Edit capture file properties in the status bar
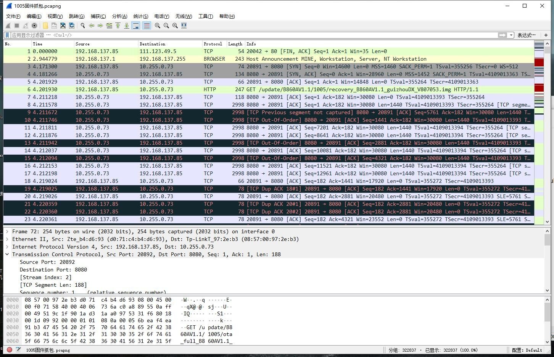 point(18,350)
